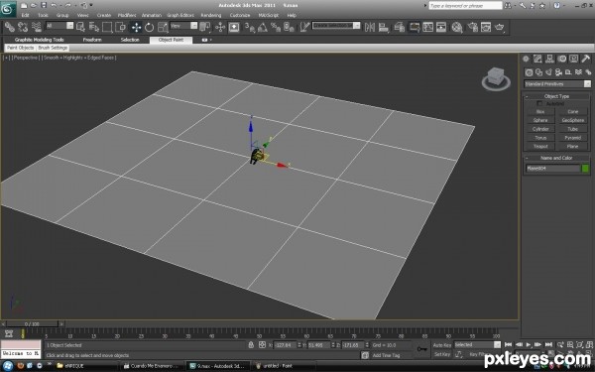Click the Pyramid object type button
The image size is (595, 372).
(x=572, y=138)
